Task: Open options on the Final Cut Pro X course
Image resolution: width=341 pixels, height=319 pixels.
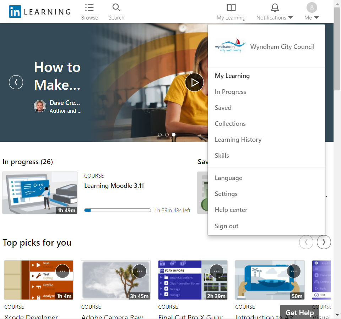Action: point(217,271)
